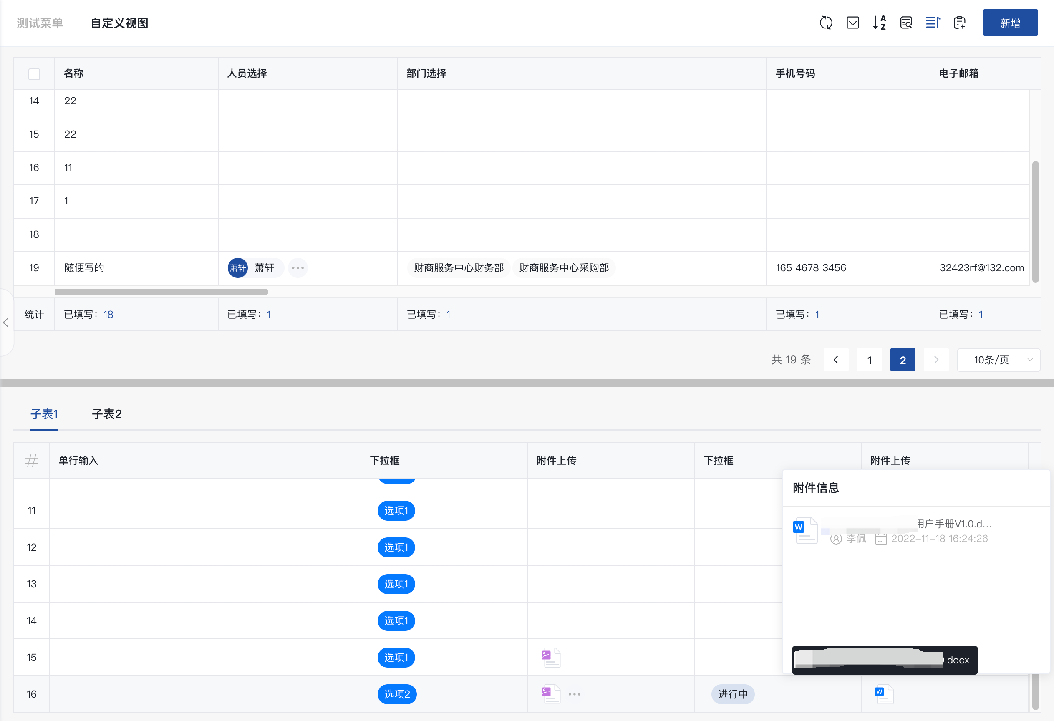Click the previous page arrow
This screenshot has height=721, width=1054.
pos(835,360)
